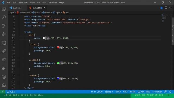Click the white color swatch on line 11

pyautogui.click(x=44, y=38)
